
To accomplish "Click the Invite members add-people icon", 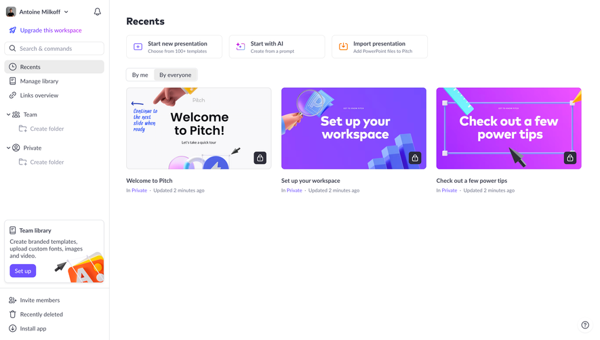I will pyautogui.click(x=13, y=300).
